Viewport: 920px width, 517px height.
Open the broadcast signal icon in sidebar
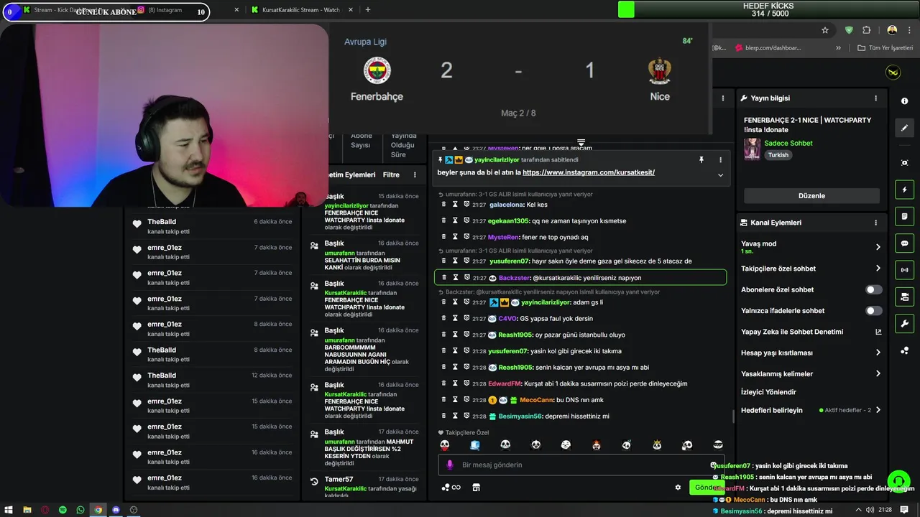click(904, 270)
